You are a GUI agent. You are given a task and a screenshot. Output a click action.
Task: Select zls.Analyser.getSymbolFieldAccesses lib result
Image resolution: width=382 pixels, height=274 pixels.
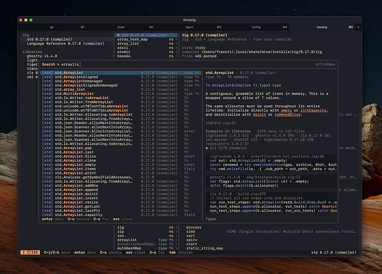(121, 177)
